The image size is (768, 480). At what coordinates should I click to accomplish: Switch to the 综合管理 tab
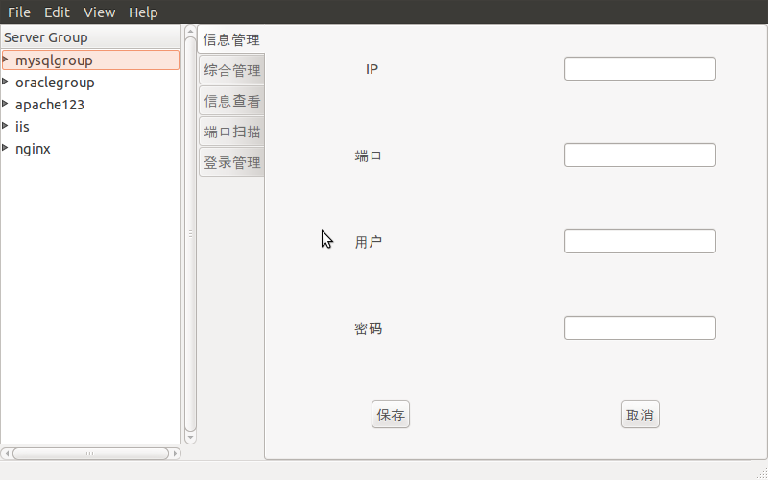pos(231,70)
